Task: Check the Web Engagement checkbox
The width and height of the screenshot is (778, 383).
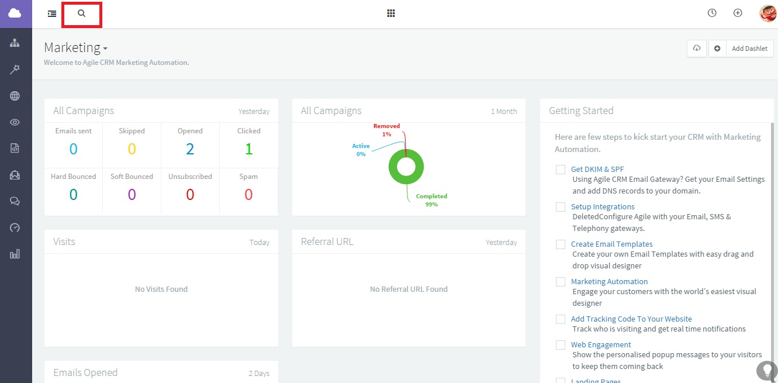Action: pyautogui.click(x=561, y=345)
